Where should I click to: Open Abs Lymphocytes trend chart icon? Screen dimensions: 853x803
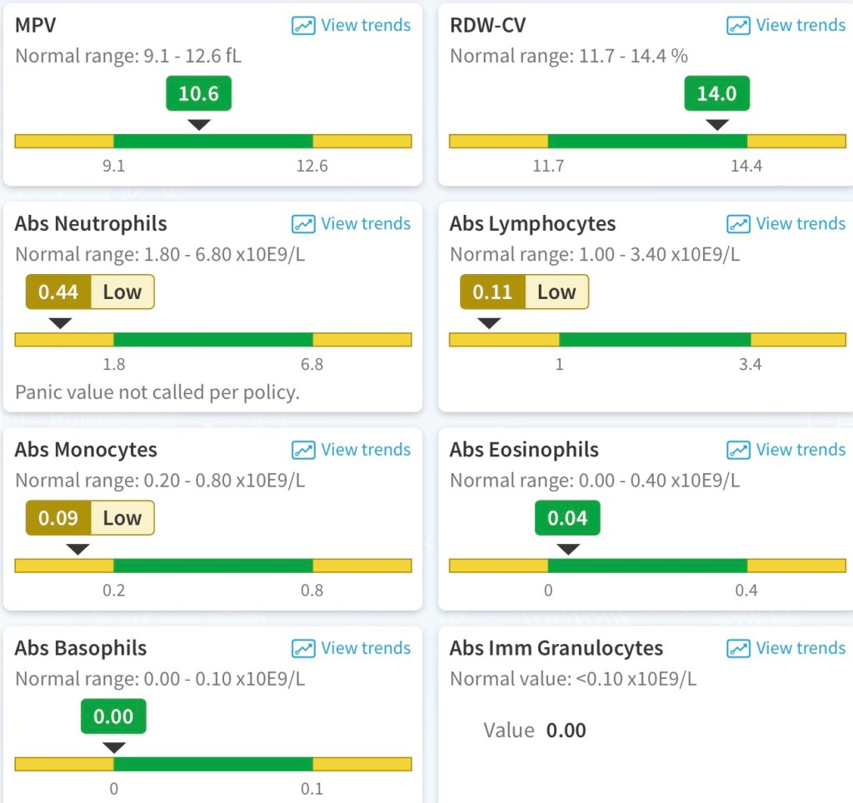coord(738,224)
